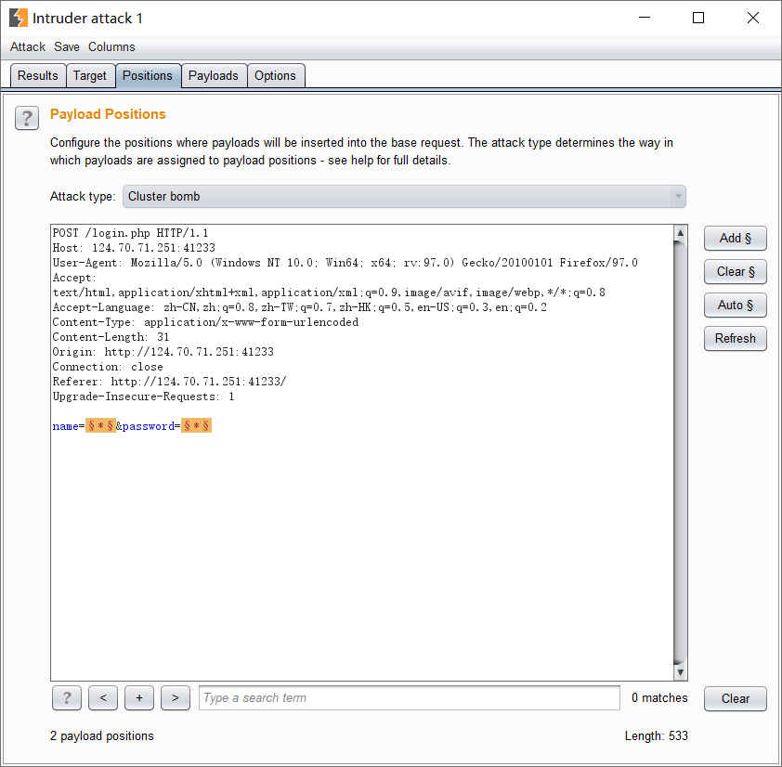Click the Upgrade-Insecure-Requests line

(x=143, y=396)
